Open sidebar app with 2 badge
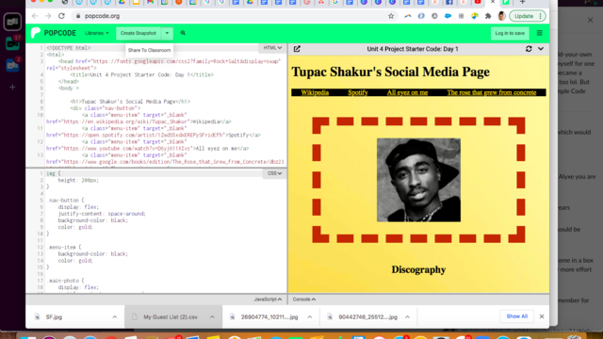Viewport: 603px width, 339px height. [x=12, y=65]
